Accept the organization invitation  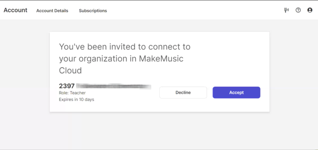pyautogui.click(x=236, y=93)
